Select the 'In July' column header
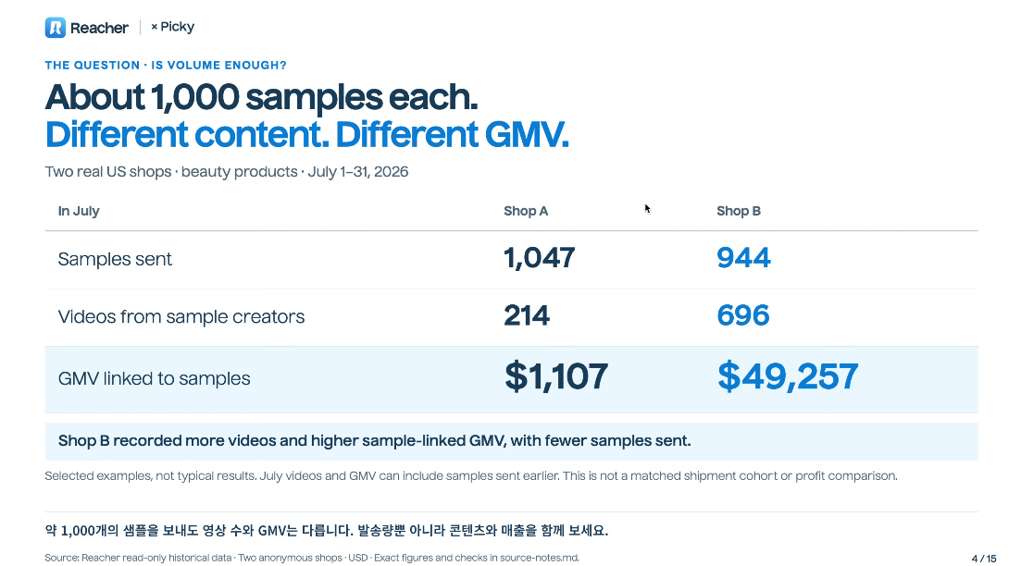The image size is (1021, 566). coord(79,211)
